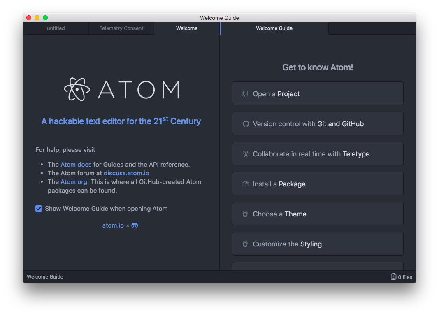Click the hackable text editor tagline
This screenshot has width=439, height=316.
pos(121,121)
